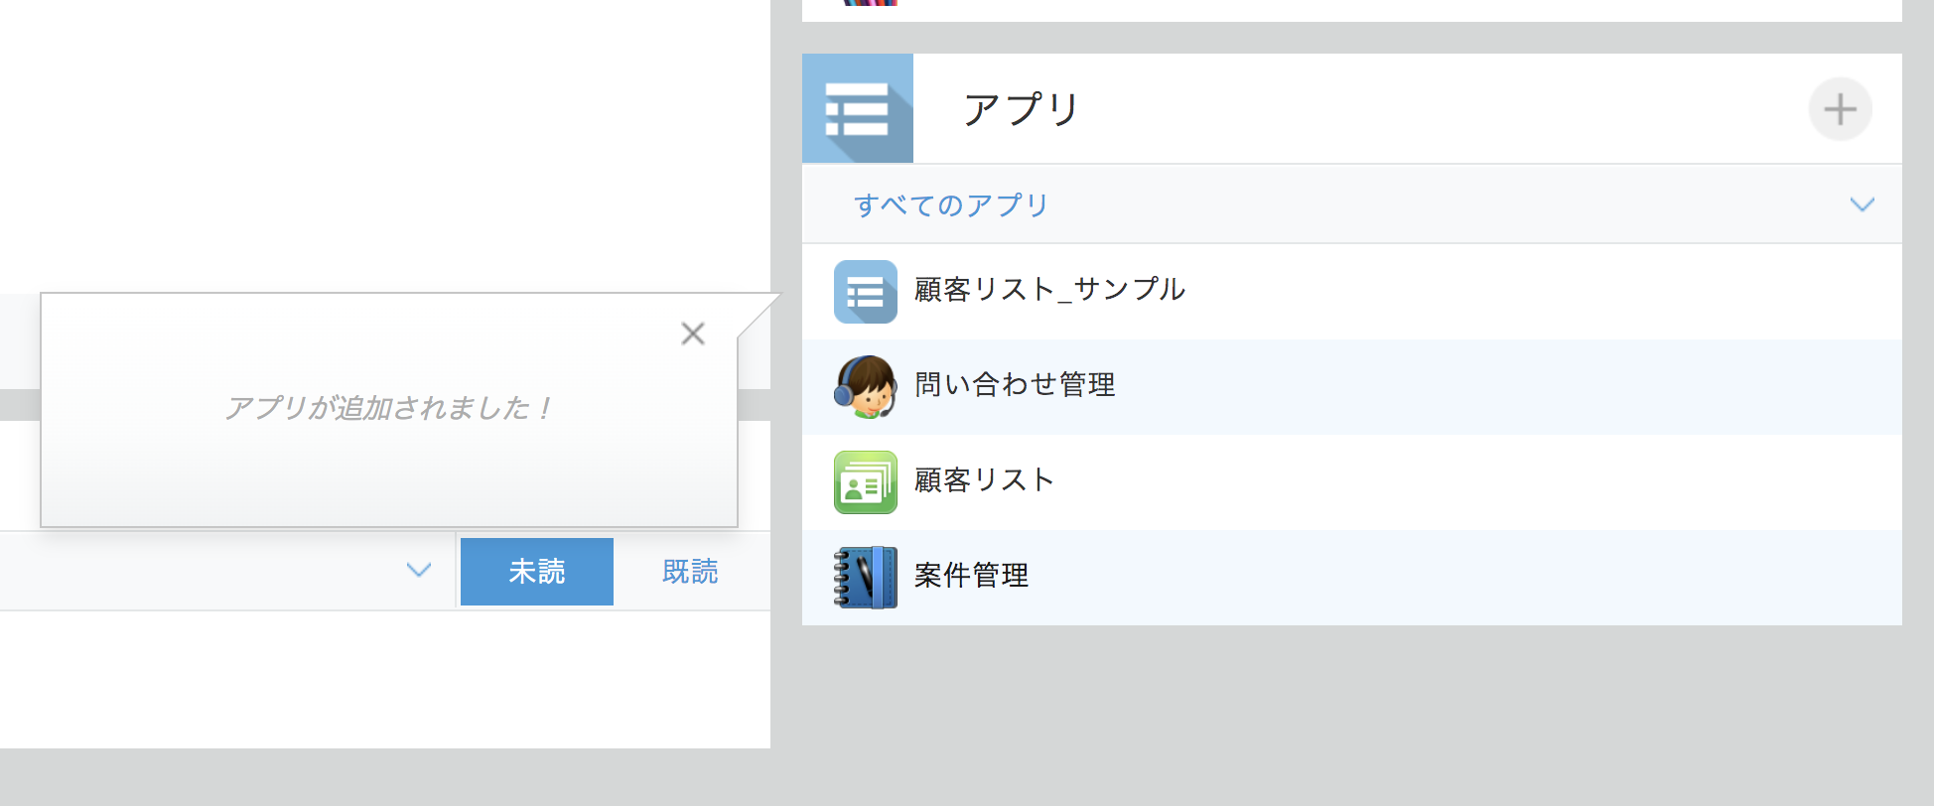Open the 顧客リスト_サンプル app icon
The width and height of the screenshot is (1934, 806).
point(866,292)
